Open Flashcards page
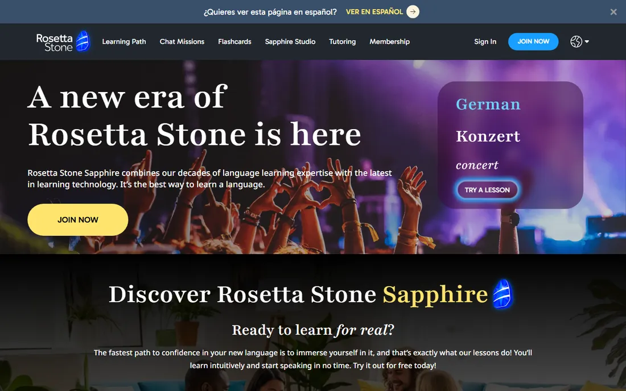Image resolution: width=626 pixels, height=391 pixels. tap(234, 41)
